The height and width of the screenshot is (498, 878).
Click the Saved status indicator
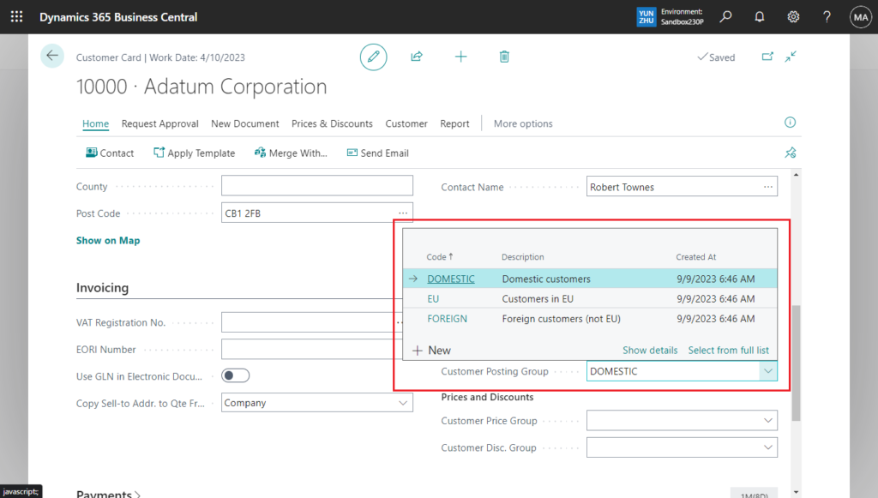pyautogui.click(x=716, y=57)
